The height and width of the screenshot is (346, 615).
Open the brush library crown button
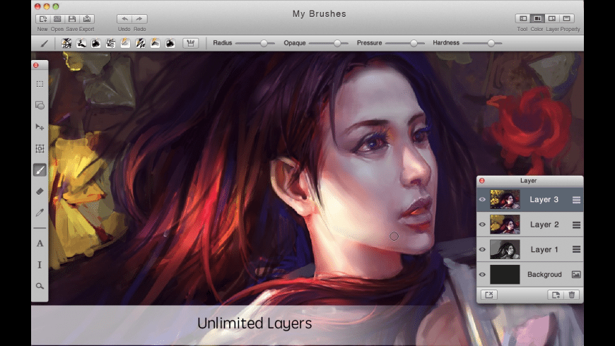190,43
